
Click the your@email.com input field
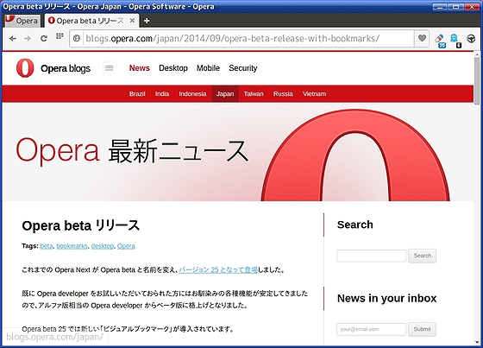pyautogui.click(x=372, y=329)
